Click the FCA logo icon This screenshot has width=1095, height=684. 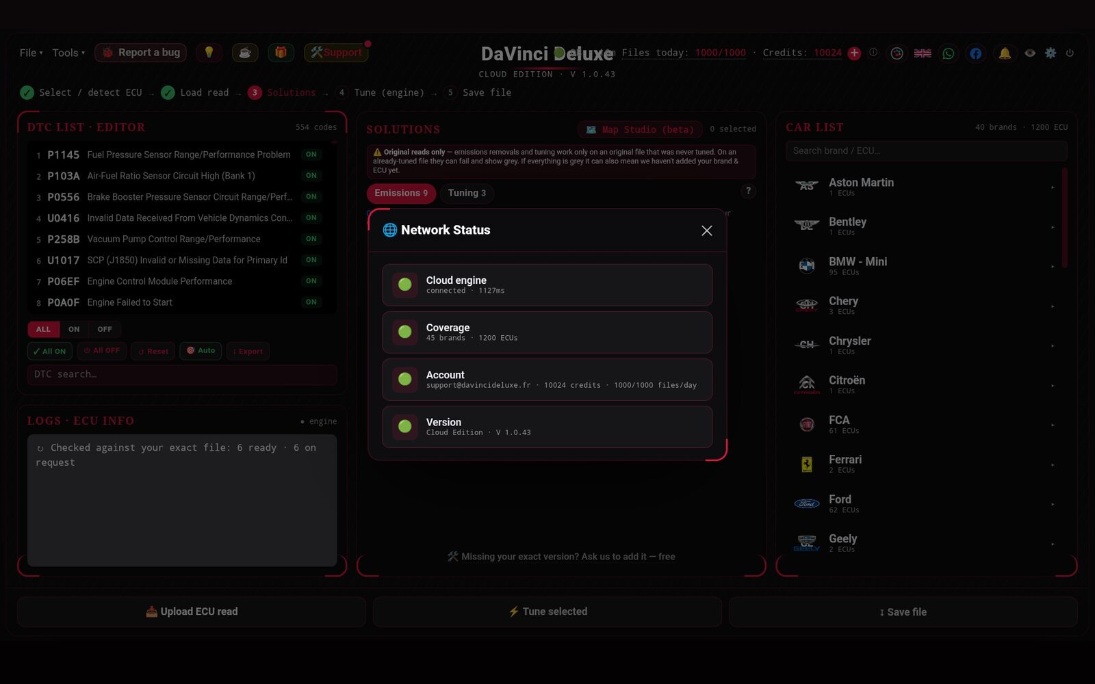[x=807, y=424]
